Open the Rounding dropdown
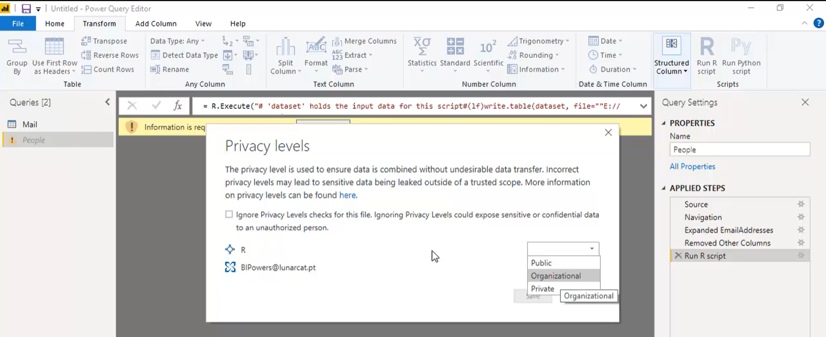This screenshot has height=337, width=826. (x=533, y=55)
